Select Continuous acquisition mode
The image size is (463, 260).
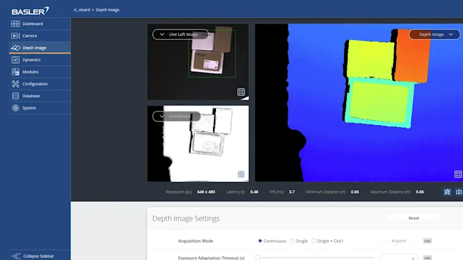(260, 241)
